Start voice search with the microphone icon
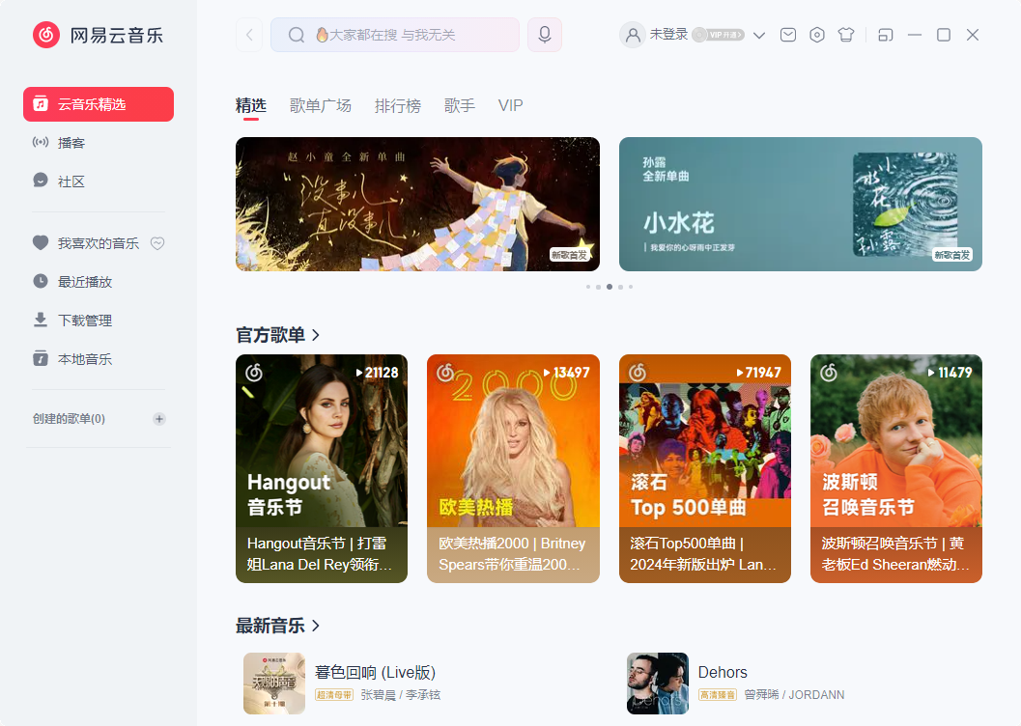1021x726 pixels. [x=545, y=35]
